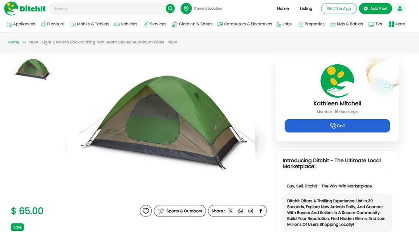Open the Listing menu item
The width and height of the screenshot is (419, 232).
[x=306, y=8]
